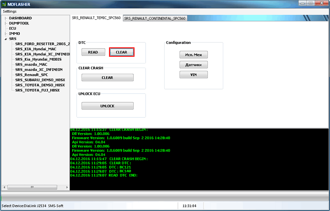
Task: Click log line 'DTC : BC121'
Action: point(101,167)
